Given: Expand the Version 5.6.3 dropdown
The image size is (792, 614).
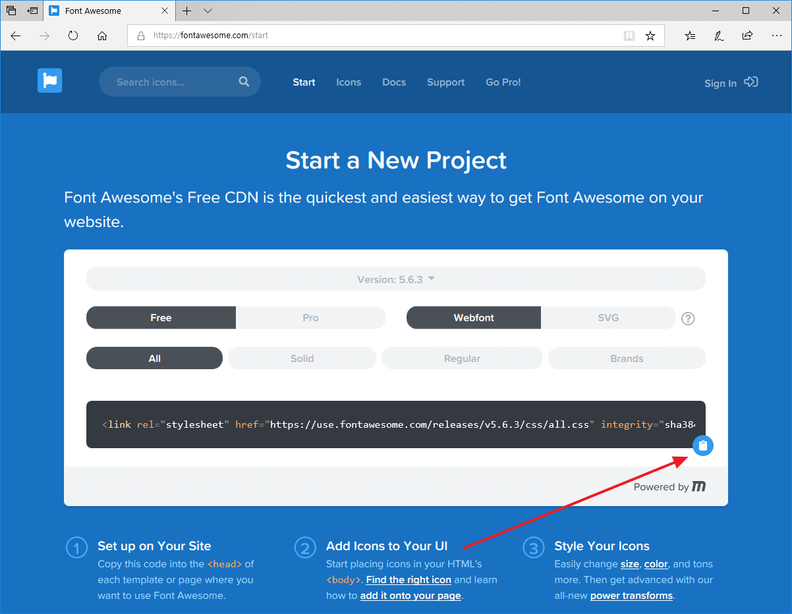Looking at the screenshot, I should coord(396,279).
